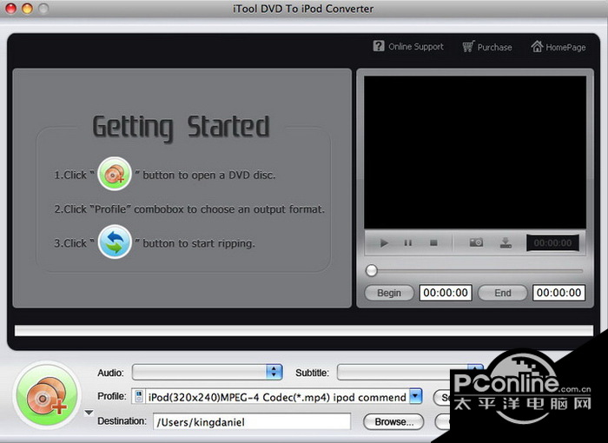The height and width of the screenshot is (443, 608).
Task: Click the Begin time field
Action: (446, 293)
